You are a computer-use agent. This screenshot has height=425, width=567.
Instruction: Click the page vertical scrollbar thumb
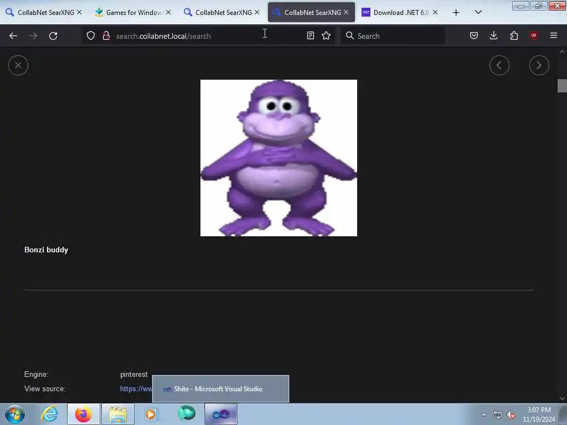point(562,86)
